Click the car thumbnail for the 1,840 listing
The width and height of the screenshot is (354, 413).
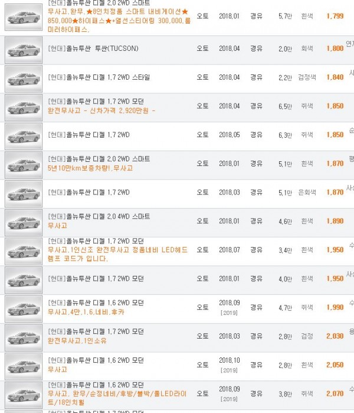[x=24, y=79]
